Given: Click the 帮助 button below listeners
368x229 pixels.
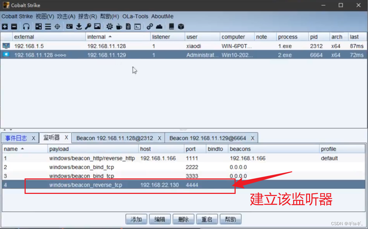Looking at the screenshot, I should (x=230, y=220).
